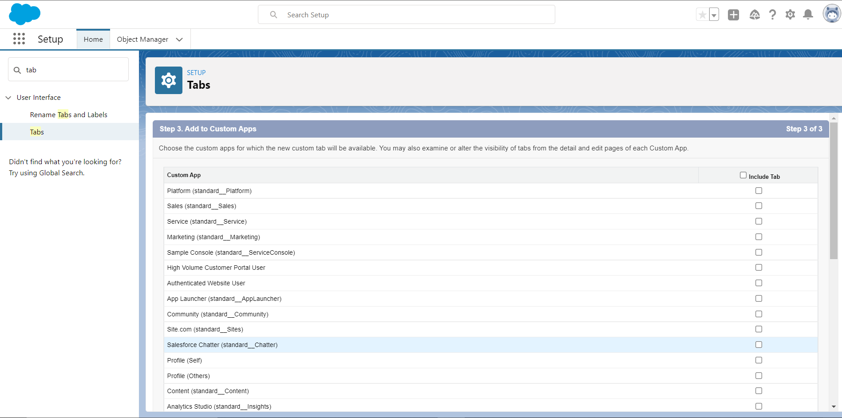
Task: Enable Include Tab for Marketing app
Action: click(x=759, y=237)
